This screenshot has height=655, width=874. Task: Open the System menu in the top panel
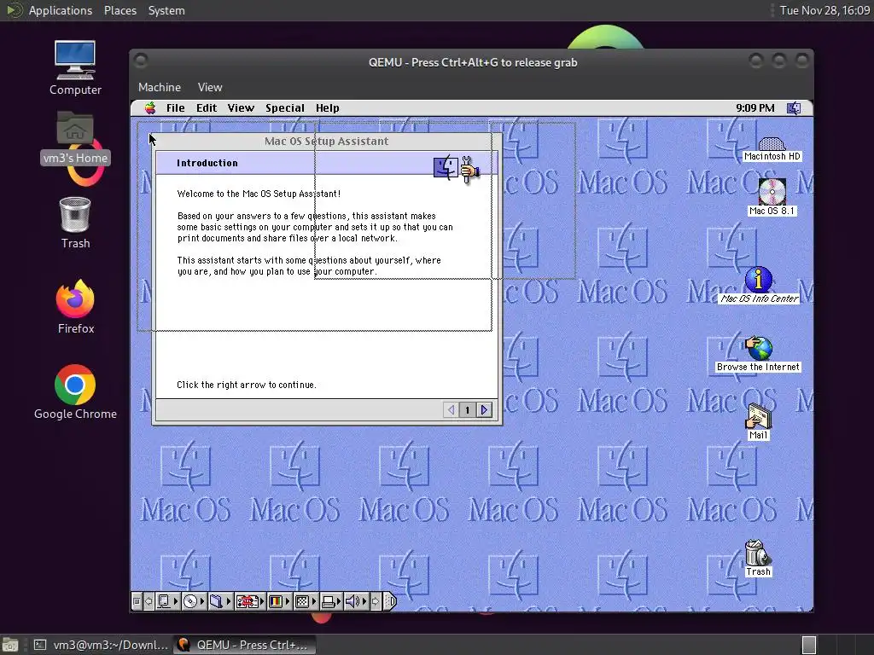click(166, 10)
